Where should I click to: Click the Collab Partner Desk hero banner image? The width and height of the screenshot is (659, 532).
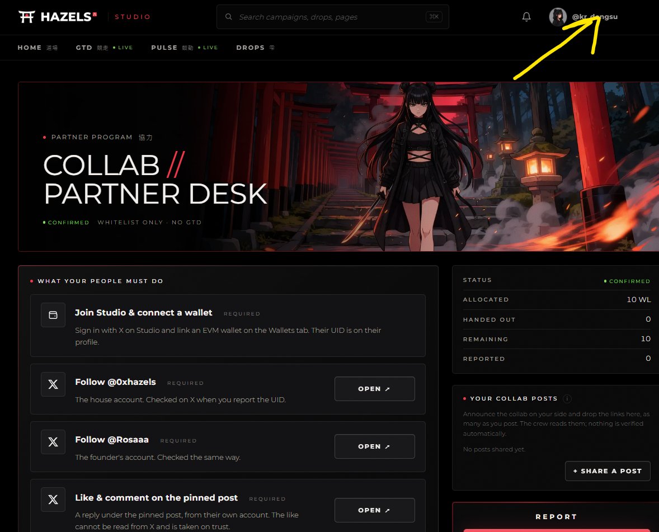click(x=338, y=166)
